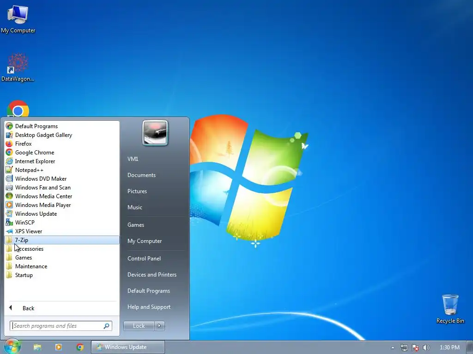Click the user account picture

tap(155, 133)
